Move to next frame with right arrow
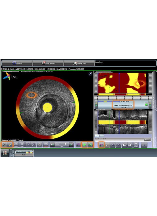Screen dimensions: 157x216 click(x=130, y=145)
